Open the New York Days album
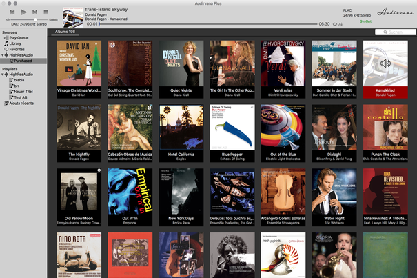 [181, 197]
